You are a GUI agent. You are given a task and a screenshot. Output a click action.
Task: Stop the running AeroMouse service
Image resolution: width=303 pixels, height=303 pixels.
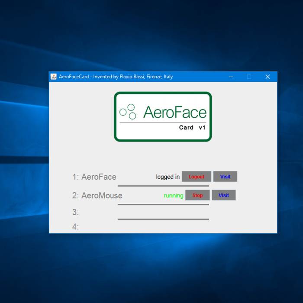[197, 195]
